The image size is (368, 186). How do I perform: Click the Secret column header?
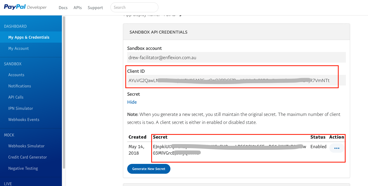[160, 137]
